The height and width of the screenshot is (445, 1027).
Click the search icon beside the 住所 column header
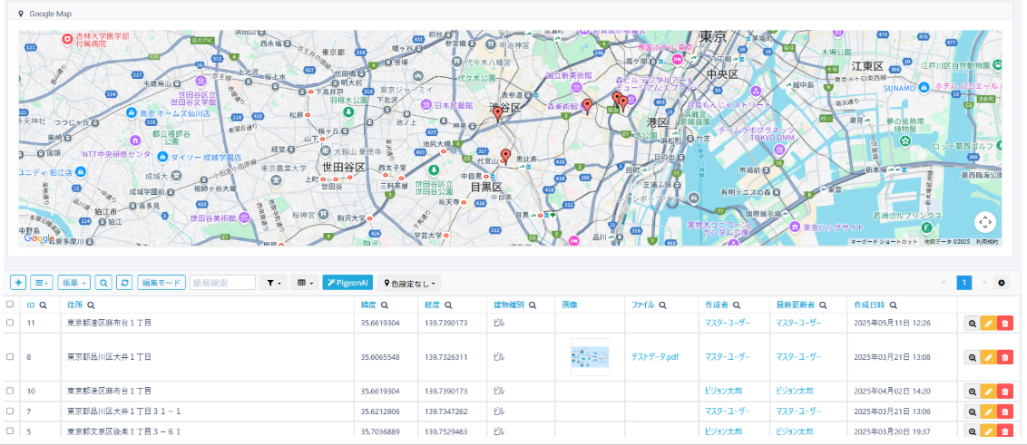click(91, 305)
